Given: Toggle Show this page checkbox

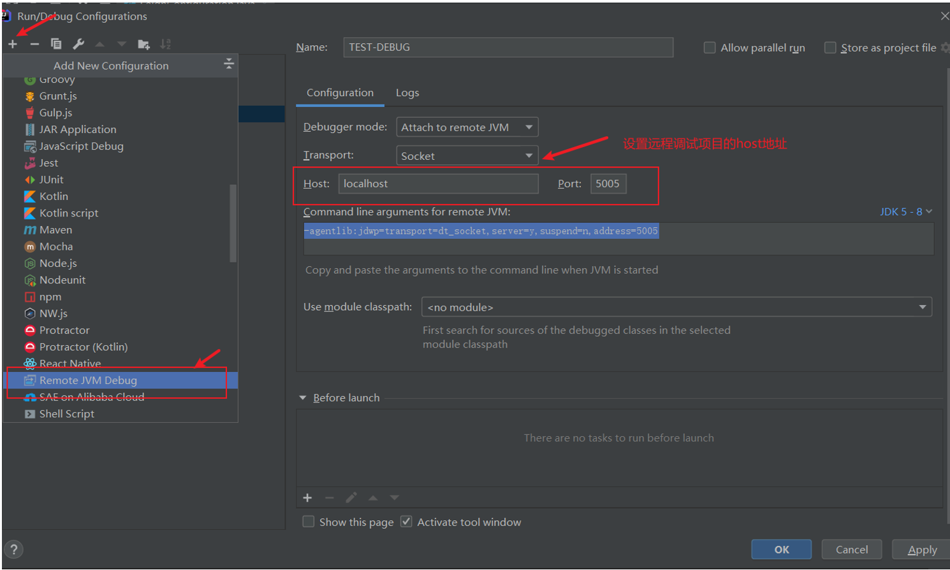Looking at the screenshot, I should click(309, 522).
